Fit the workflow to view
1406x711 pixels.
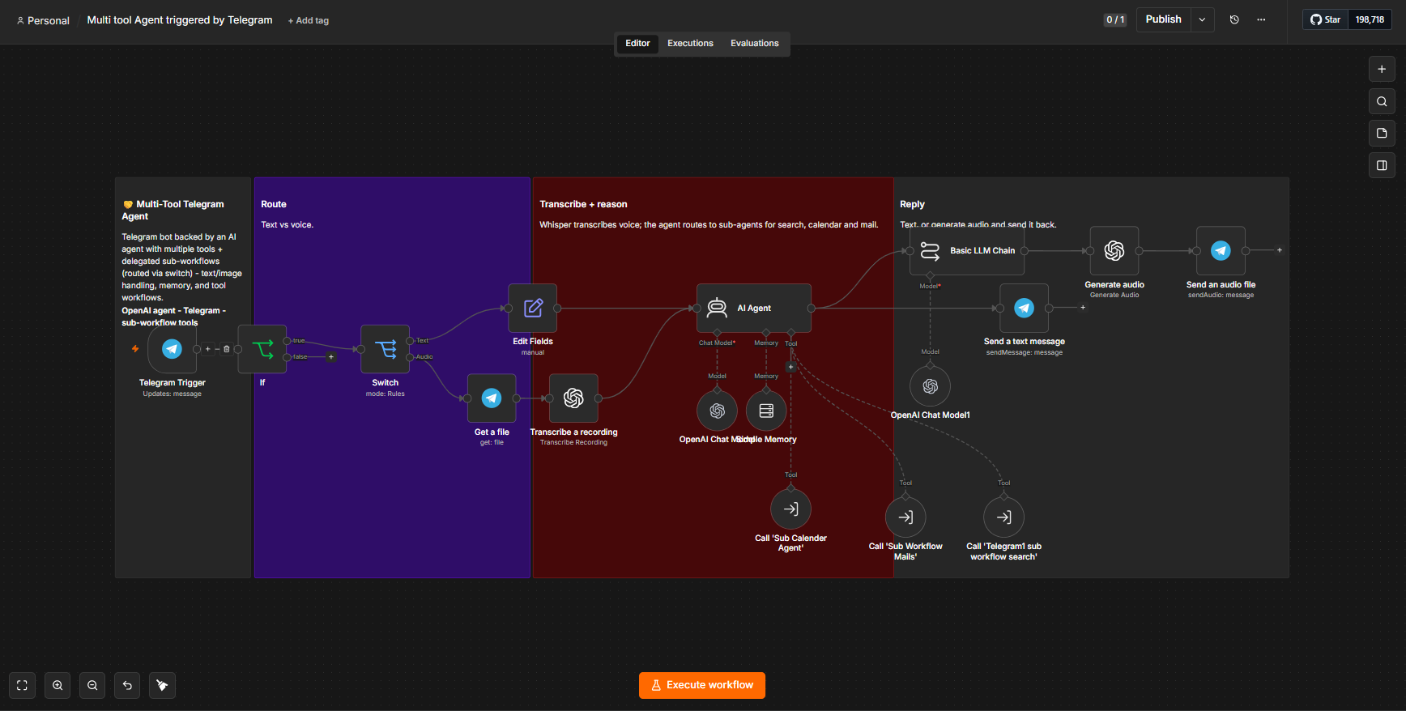[x=22, y=685]
